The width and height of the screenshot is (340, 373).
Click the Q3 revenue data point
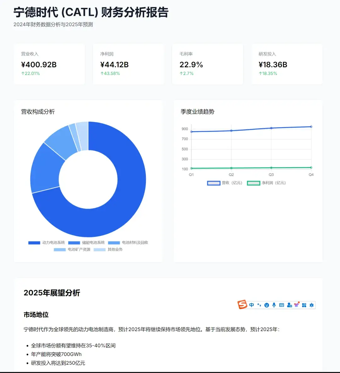click(x=271, y=128)
